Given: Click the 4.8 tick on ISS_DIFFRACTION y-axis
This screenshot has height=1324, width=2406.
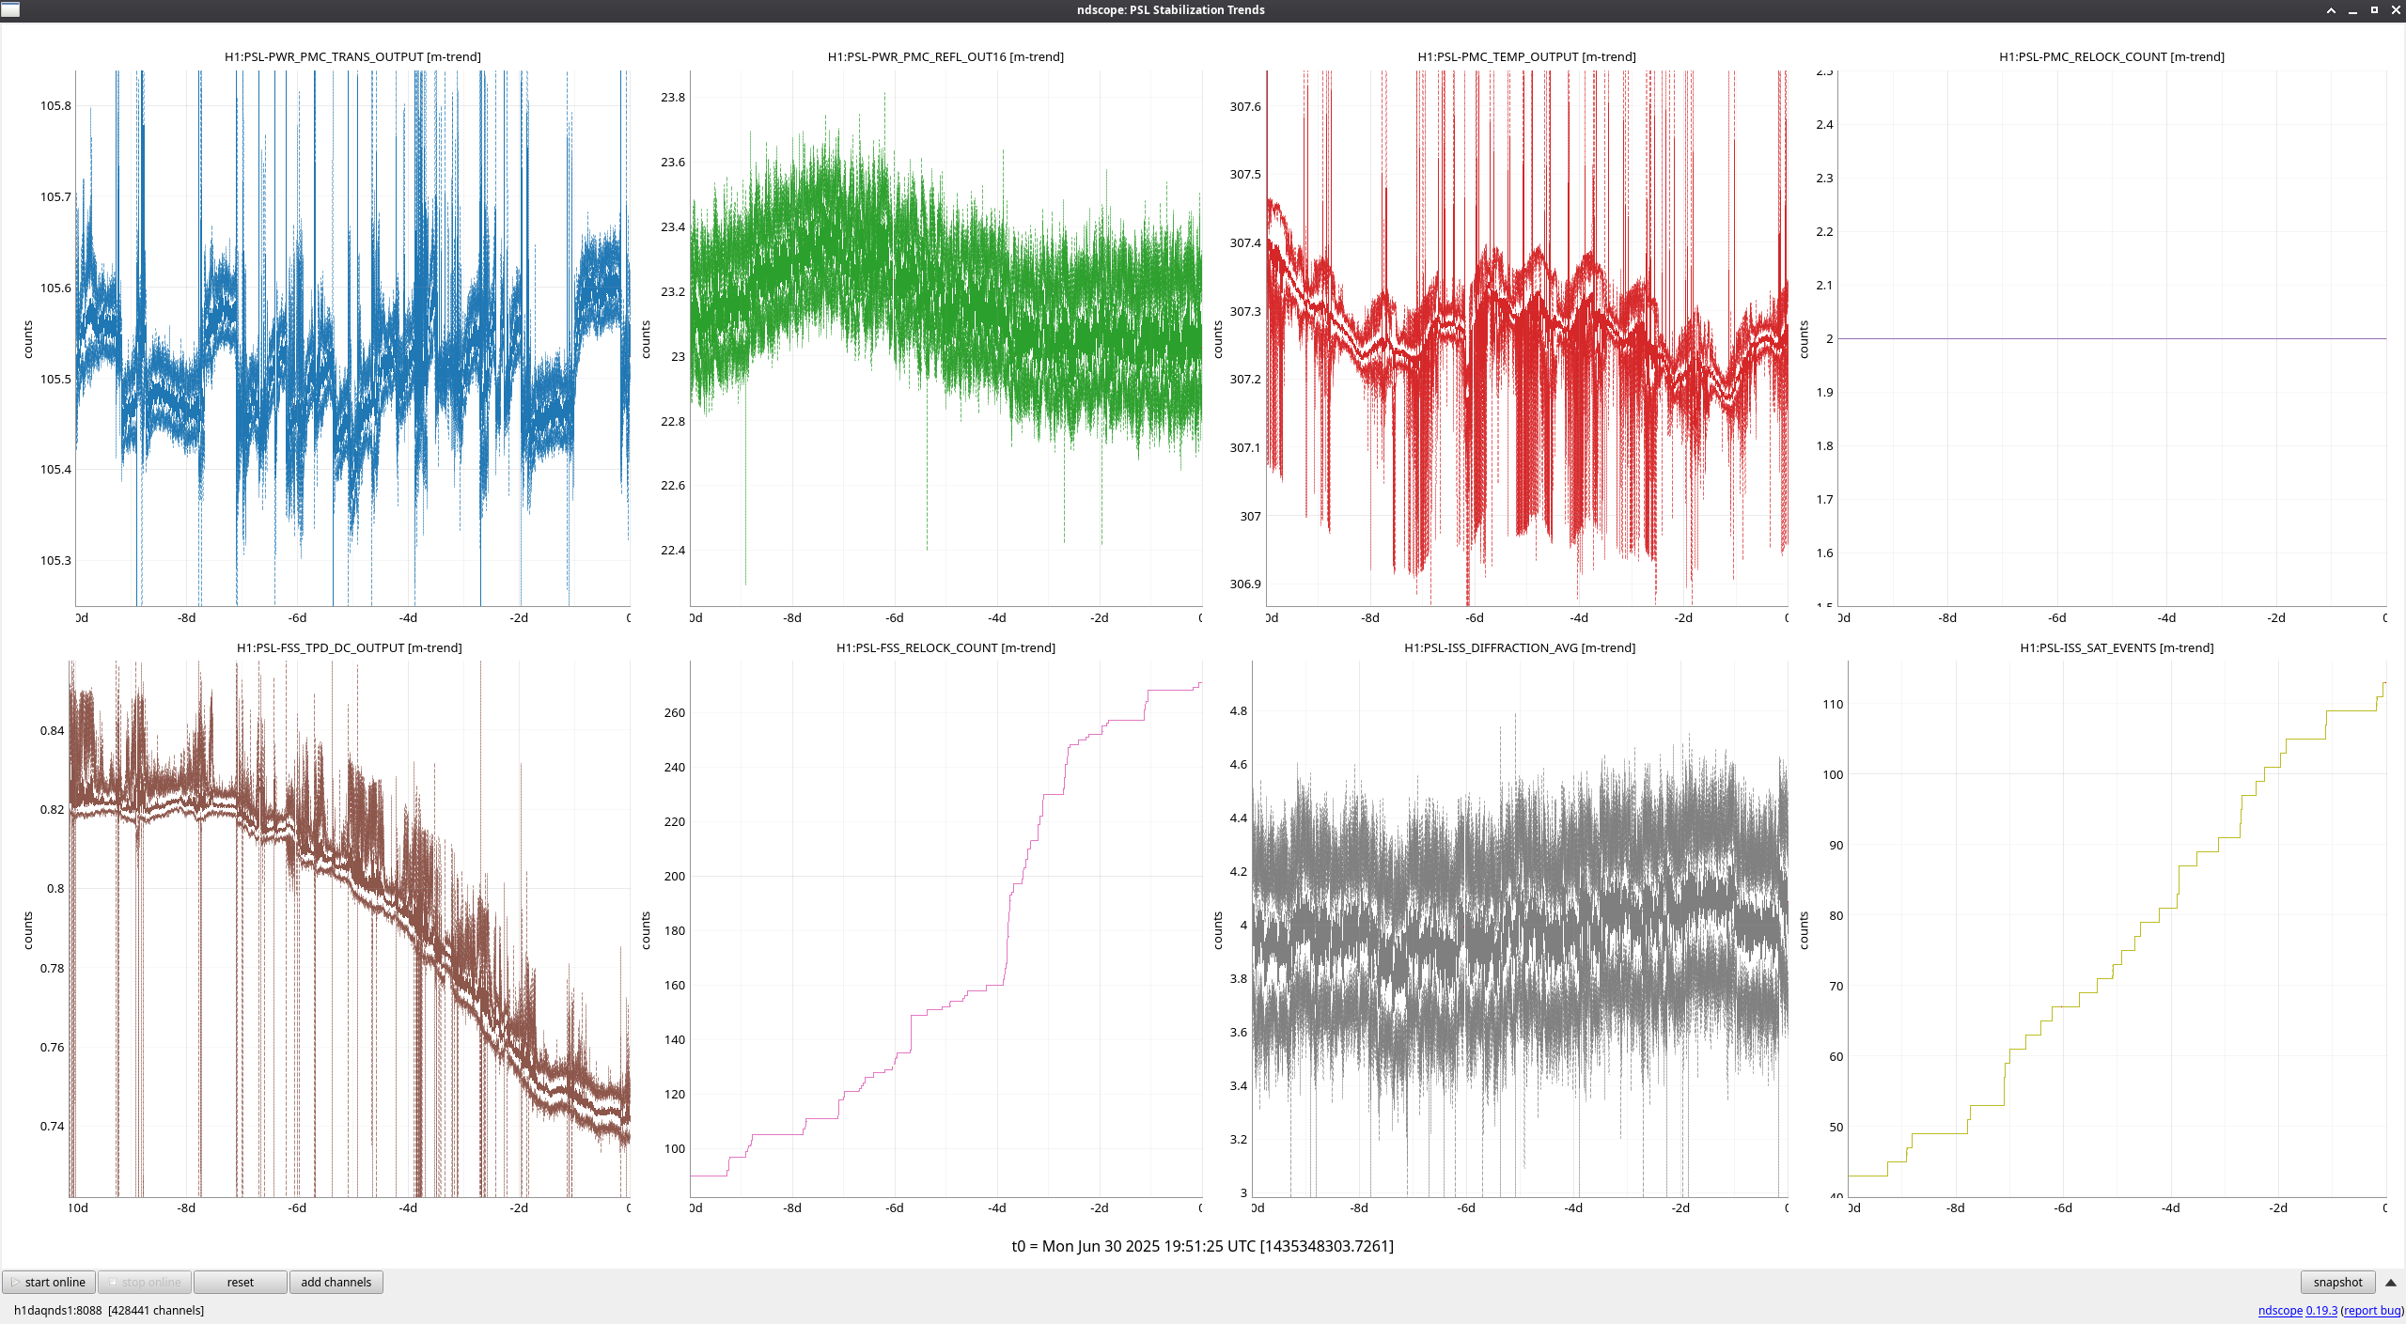Looking at the screenshot, I should click(1239, 711).
